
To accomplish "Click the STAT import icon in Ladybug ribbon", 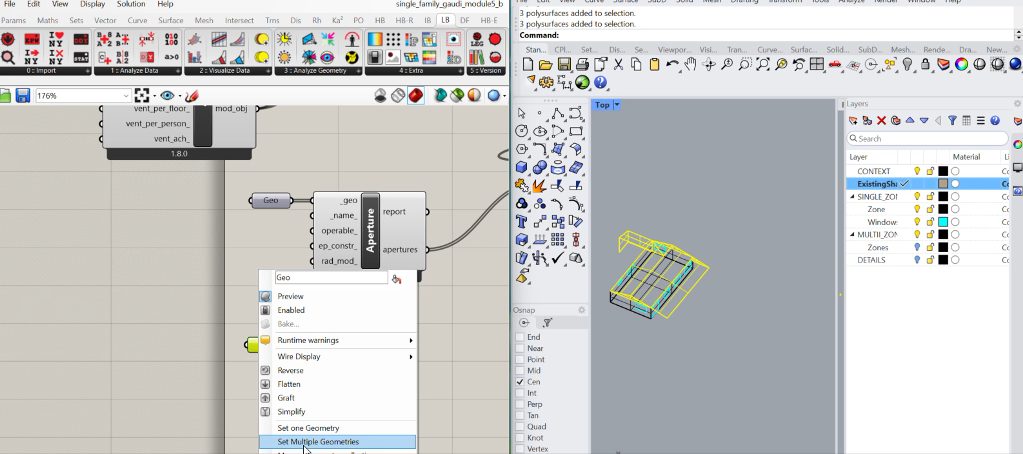I will pyautogui.click(x=81, y=57).
